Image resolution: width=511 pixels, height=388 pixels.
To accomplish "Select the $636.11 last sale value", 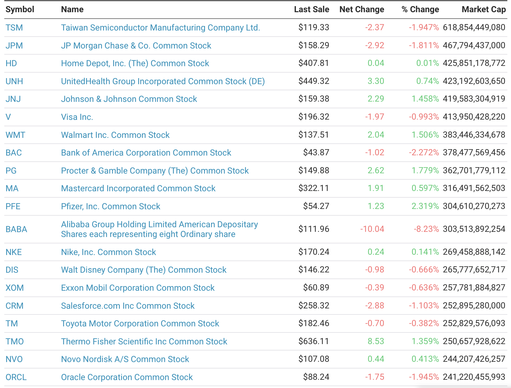I will tap(314, 341).
